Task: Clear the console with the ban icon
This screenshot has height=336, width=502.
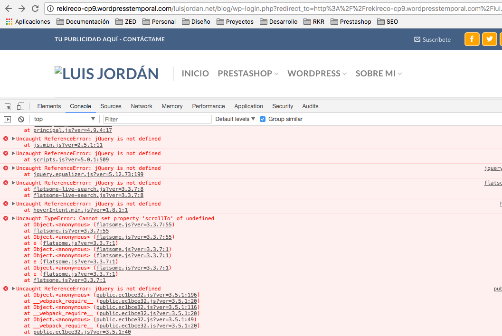Action: [21, 120]
